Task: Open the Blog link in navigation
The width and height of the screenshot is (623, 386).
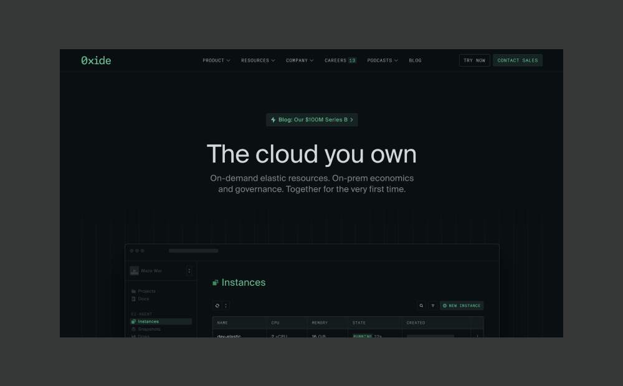Action: coord(415,60)
